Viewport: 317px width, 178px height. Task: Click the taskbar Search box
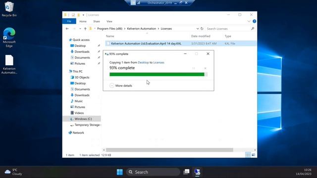(x=153, y=172)
